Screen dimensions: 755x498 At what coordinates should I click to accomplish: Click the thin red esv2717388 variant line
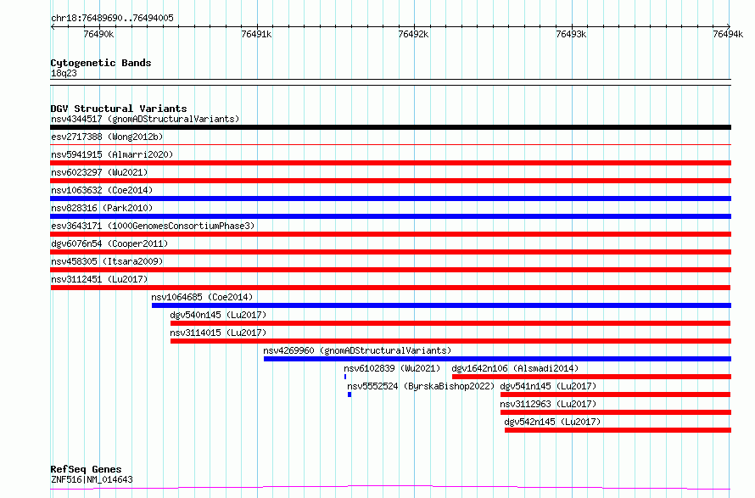click(390, 144)
